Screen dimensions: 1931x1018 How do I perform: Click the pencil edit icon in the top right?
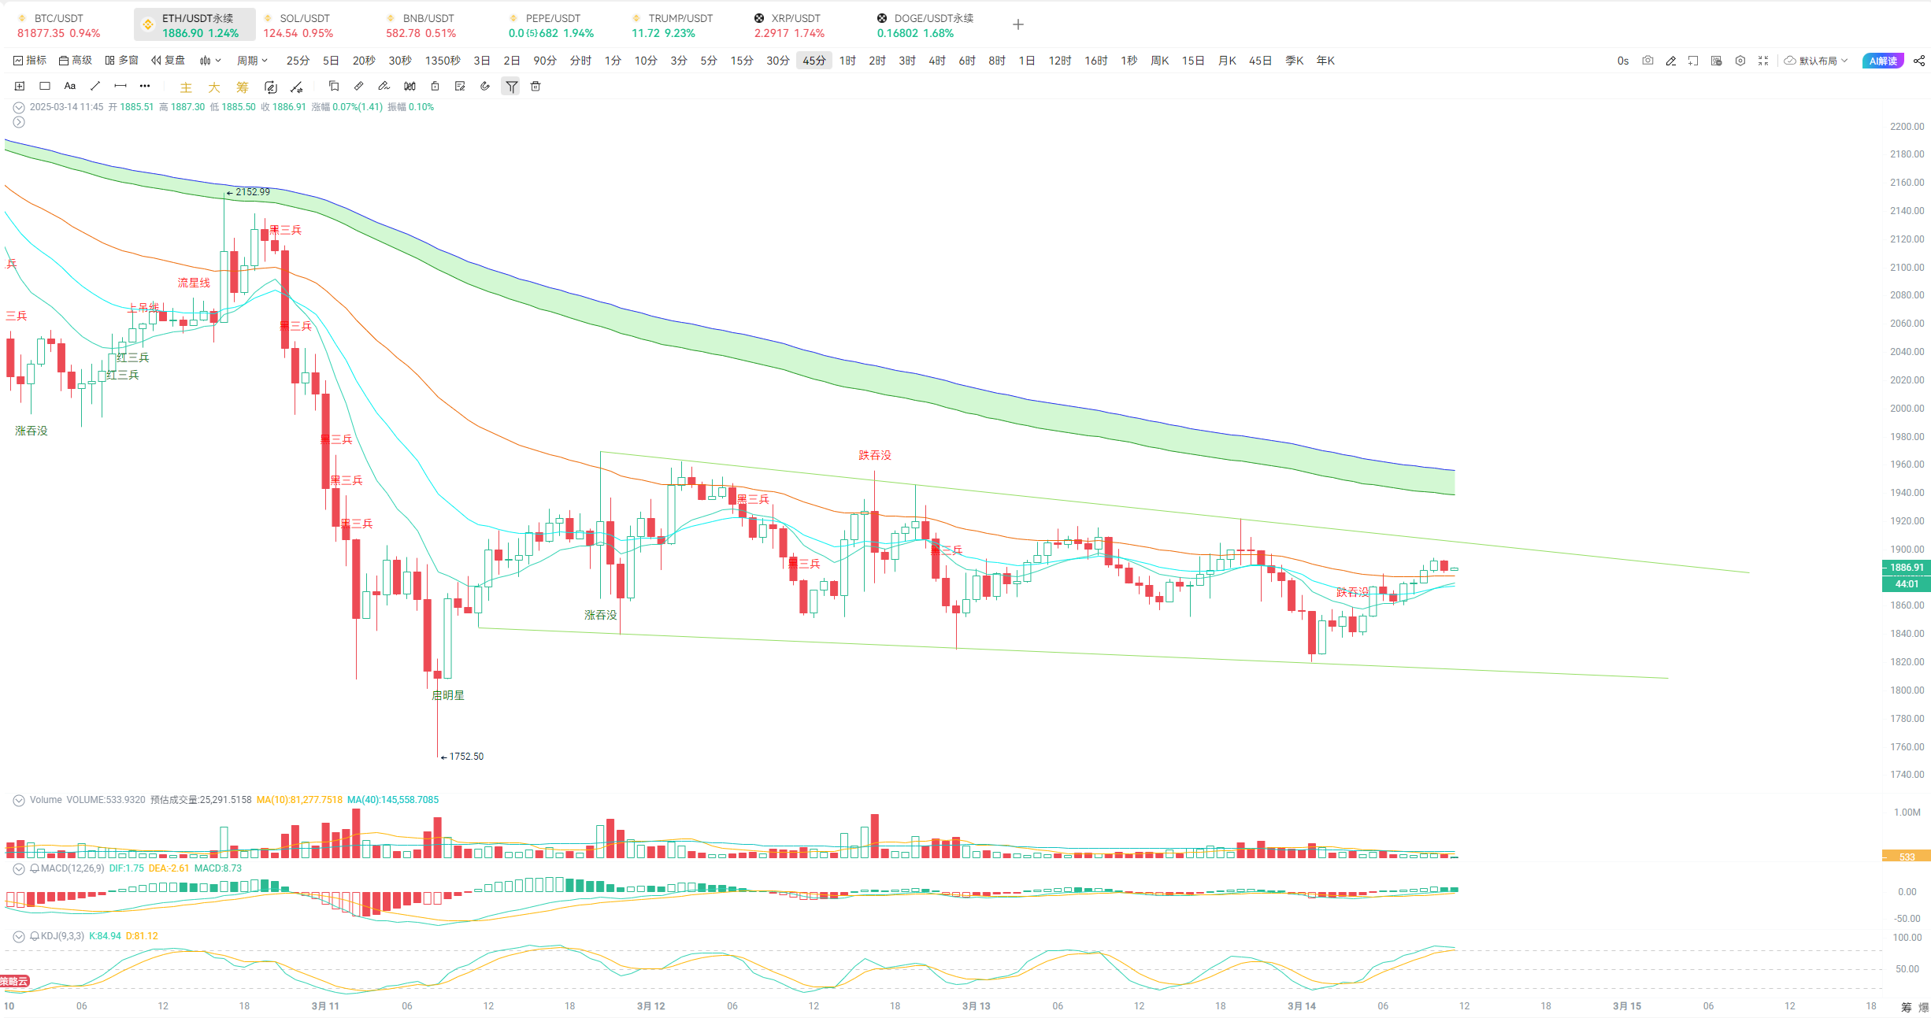1671,61
